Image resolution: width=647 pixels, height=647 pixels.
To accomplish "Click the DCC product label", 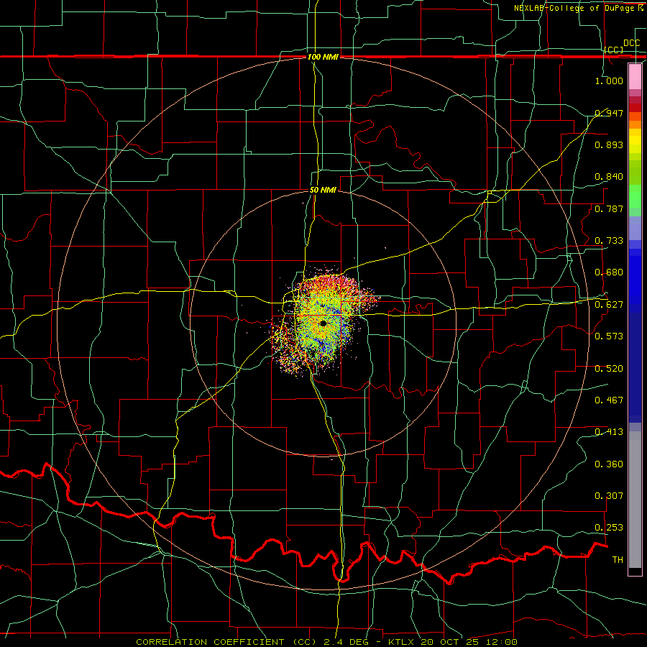I will click(631, 43).
